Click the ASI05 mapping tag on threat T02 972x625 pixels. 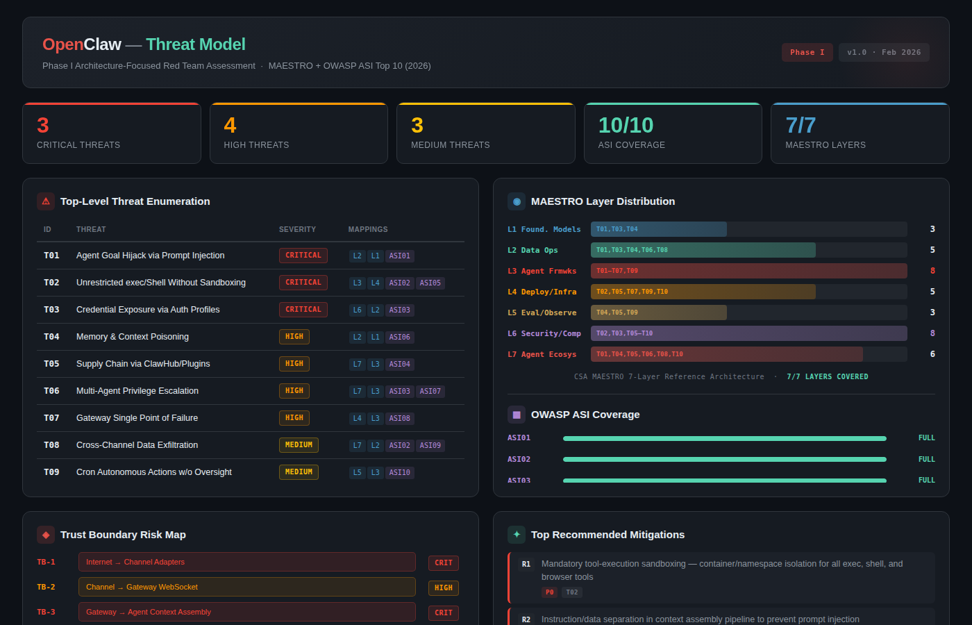point(430,283)
